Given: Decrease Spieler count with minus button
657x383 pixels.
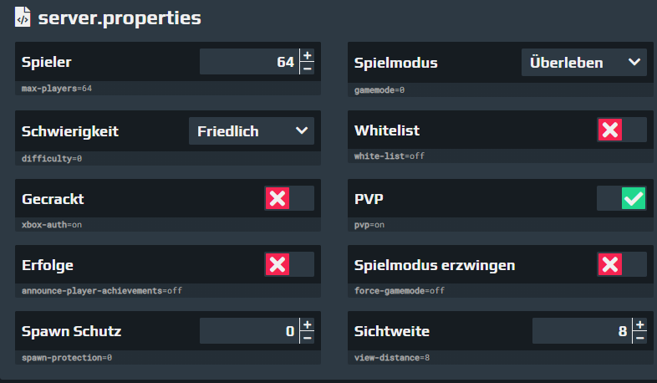Looking at the screenshot, I should coord(307,68).
